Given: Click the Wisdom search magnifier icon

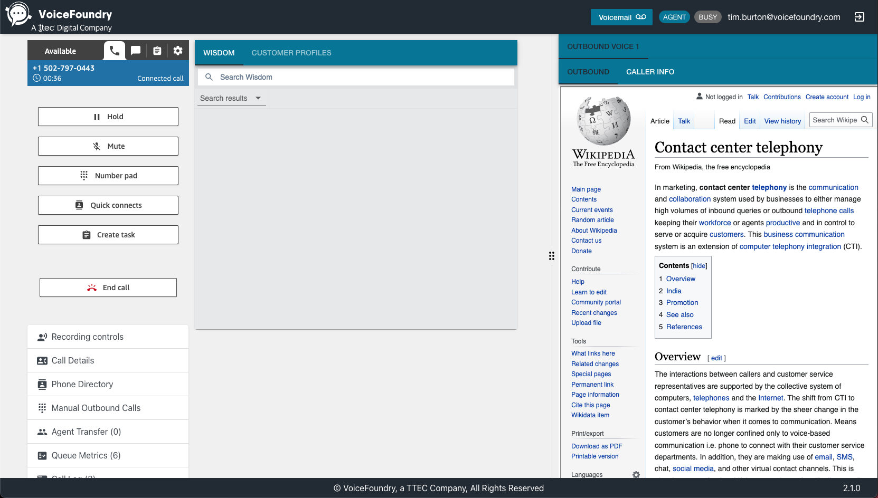Looking at the screenshot, I should click(x=209, y=77).
